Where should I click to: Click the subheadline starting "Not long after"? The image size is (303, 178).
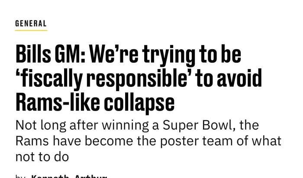pos(147,140)
